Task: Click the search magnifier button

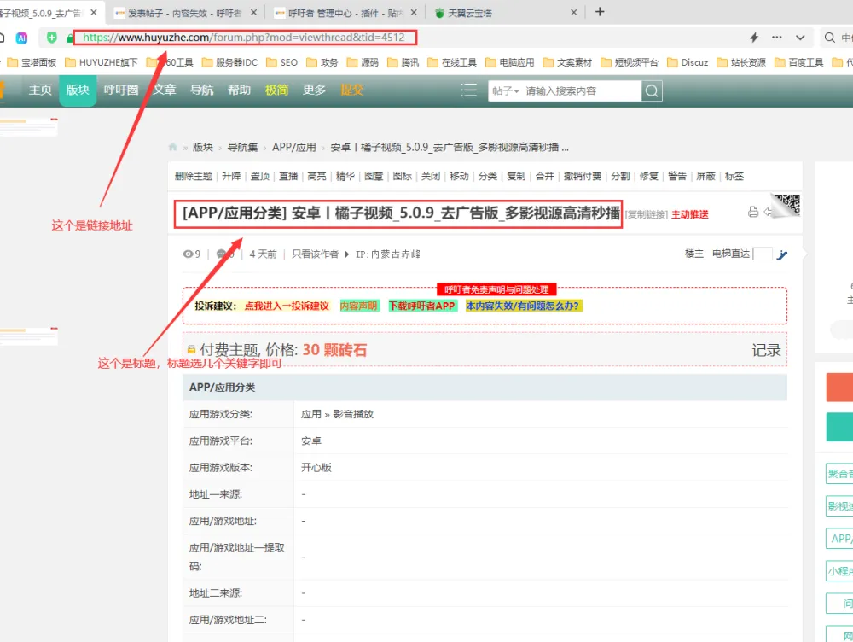Action: point(652,90)
